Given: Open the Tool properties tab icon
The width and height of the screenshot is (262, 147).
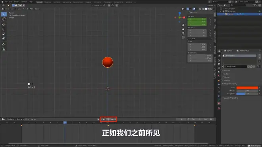Looking at the screenshot, I should tap(219, 56).
